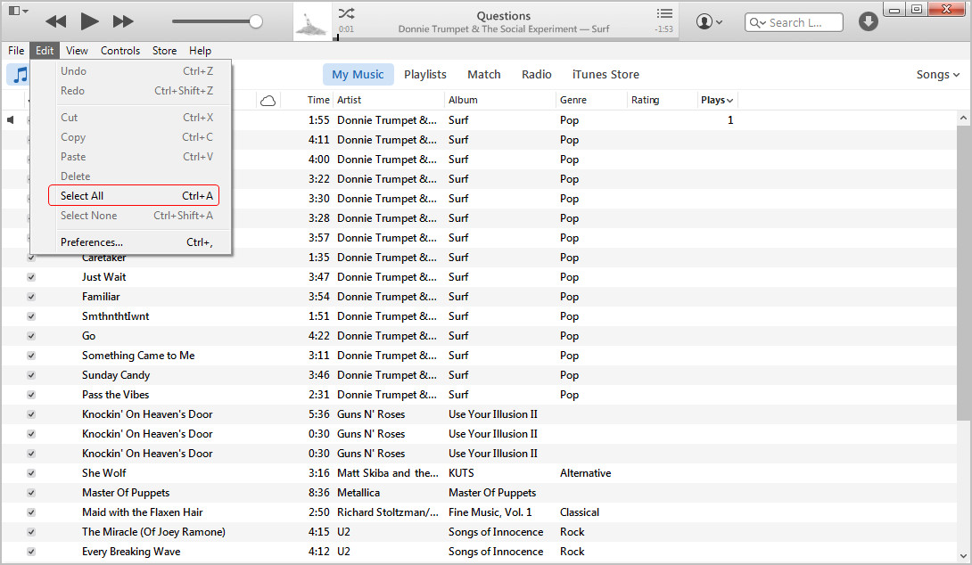Screen dimensions: 972x565
Task: Toggle the She Wolf checkbox
Action: [x=31, y=473]
